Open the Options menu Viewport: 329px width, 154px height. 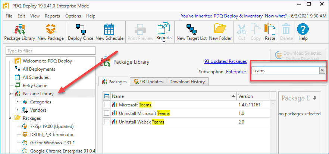(73, 16)
